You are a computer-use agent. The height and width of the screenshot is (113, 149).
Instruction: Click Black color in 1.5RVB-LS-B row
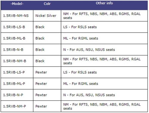tap(40, 27)
